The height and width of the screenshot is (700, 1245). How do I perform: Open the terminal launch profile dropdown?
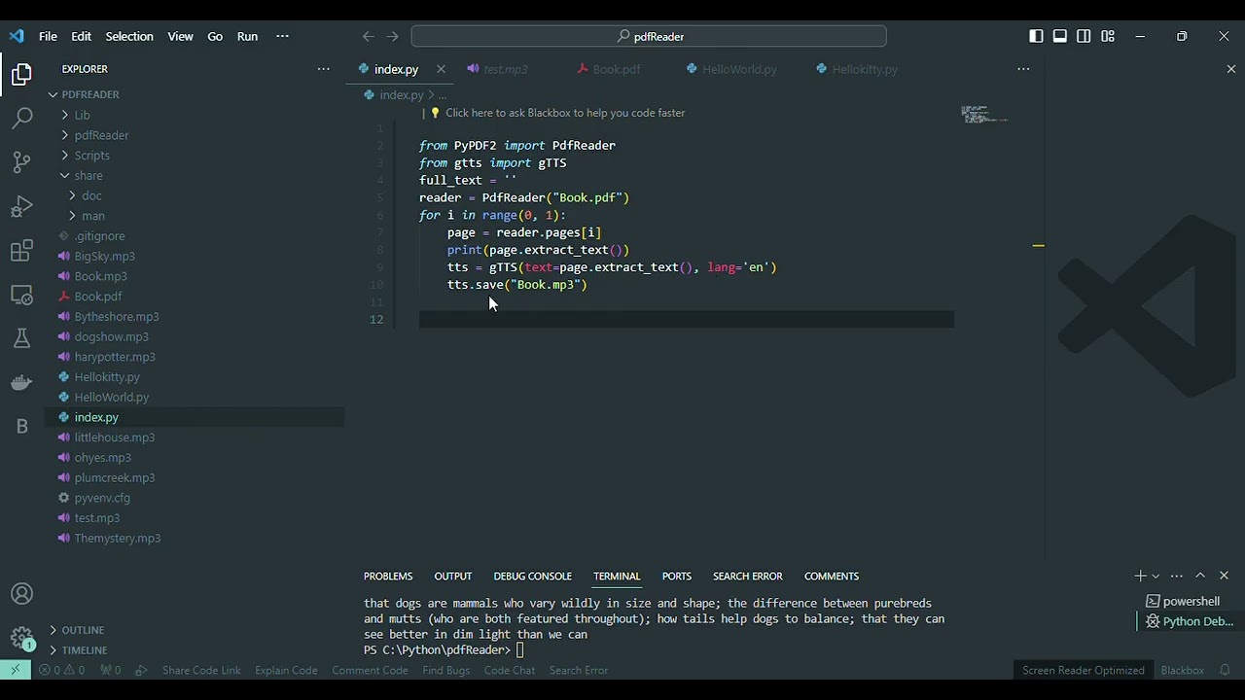coord(1156,577)
